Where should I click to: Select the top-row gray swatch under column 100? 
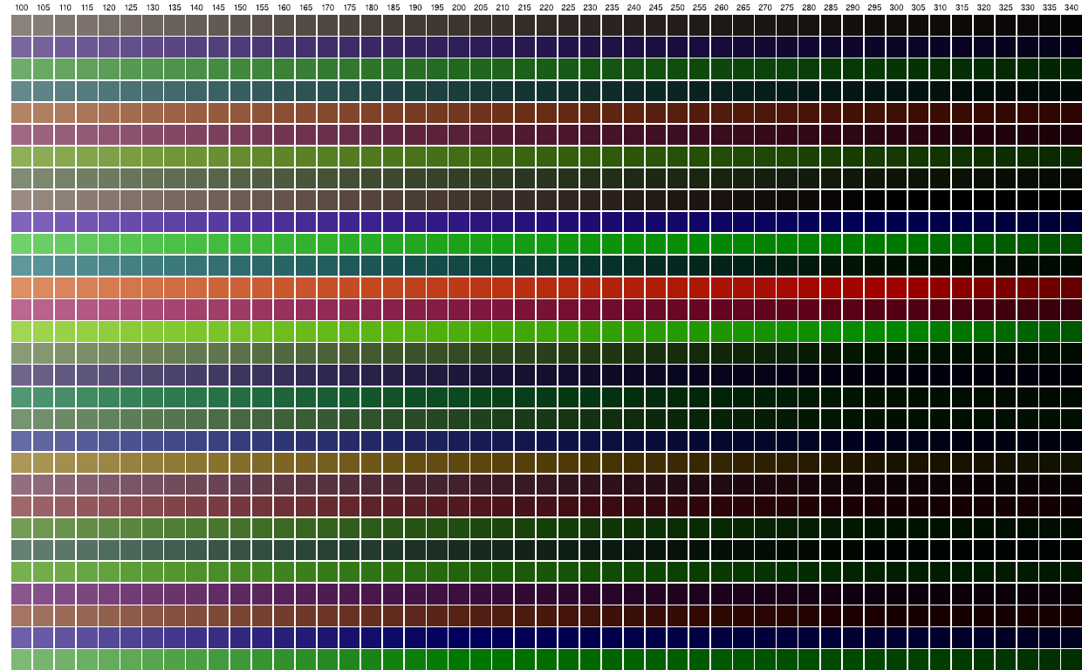click(x=21, y=25)
